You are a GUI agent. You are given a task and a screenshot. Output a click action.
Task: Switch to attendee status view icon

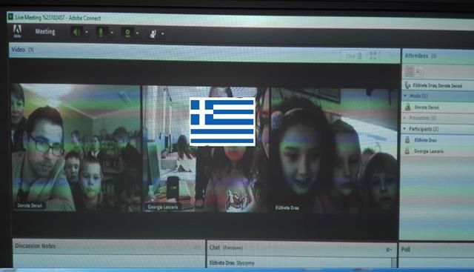tap(419, 72)
